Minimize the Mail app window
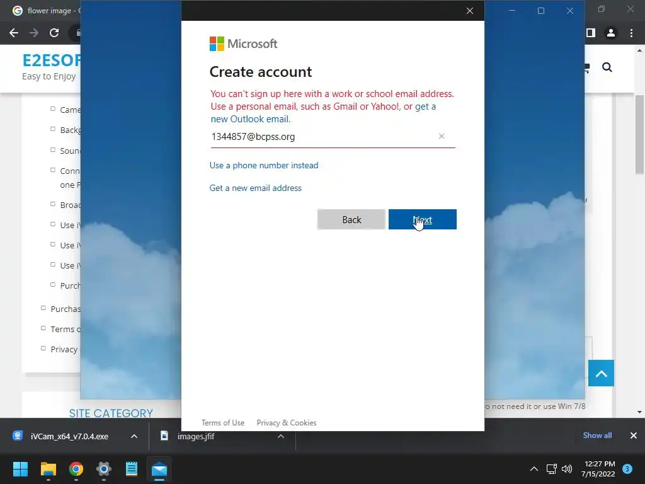 [x=512, y=11]
